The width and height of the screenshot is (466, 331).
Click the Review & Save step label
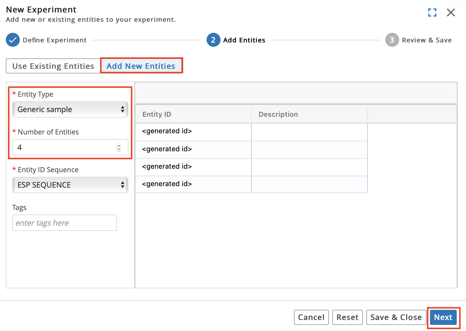click(x=427, y=40)
